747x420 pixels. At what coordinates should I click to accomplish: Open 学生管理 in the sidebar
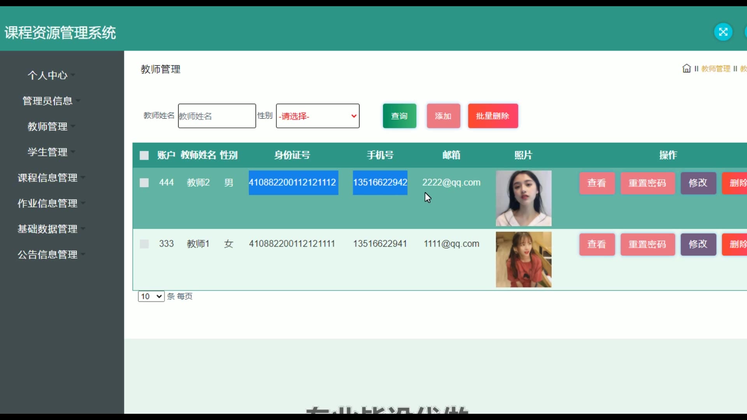(48, 152)
